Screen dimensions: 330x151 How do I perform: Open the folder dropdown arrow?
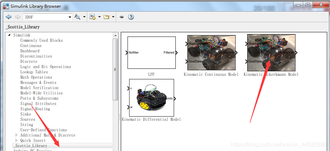click(113, 17)
